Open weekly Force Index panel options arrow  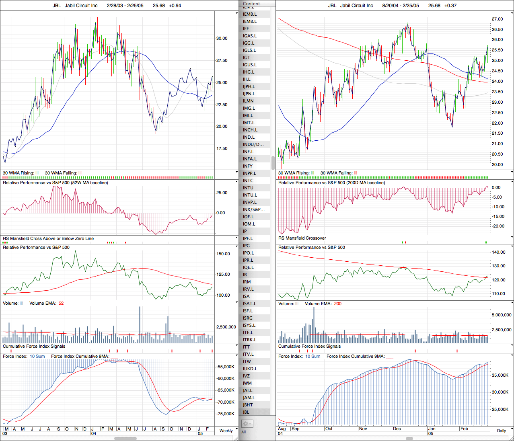pos(236,356)
